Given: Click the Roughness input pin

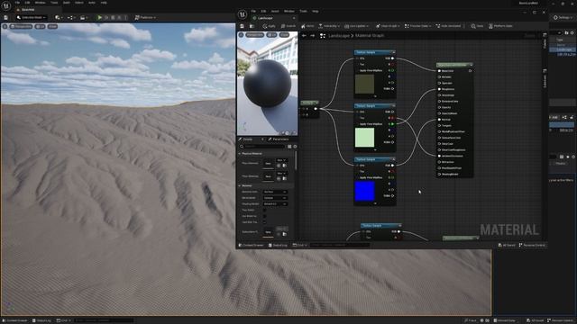Looking at the screenshot, I should pos(439,89).
